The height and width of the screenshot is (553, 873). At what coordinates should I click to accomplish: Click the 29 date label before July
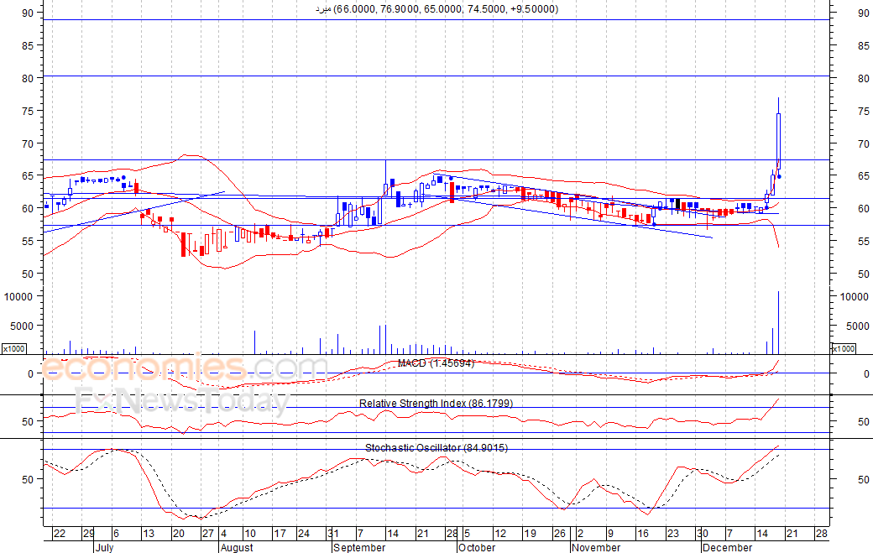(x=88, y=534)
